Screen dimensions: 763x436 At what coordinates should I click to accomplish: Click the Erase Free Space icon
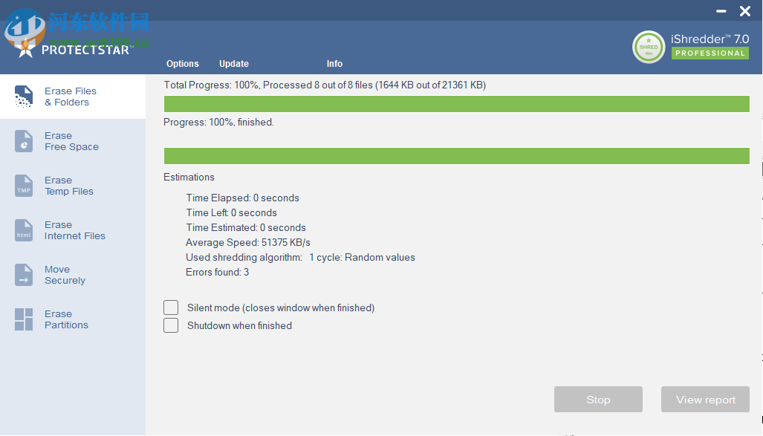pyautogui.click(x=24, y=141)
